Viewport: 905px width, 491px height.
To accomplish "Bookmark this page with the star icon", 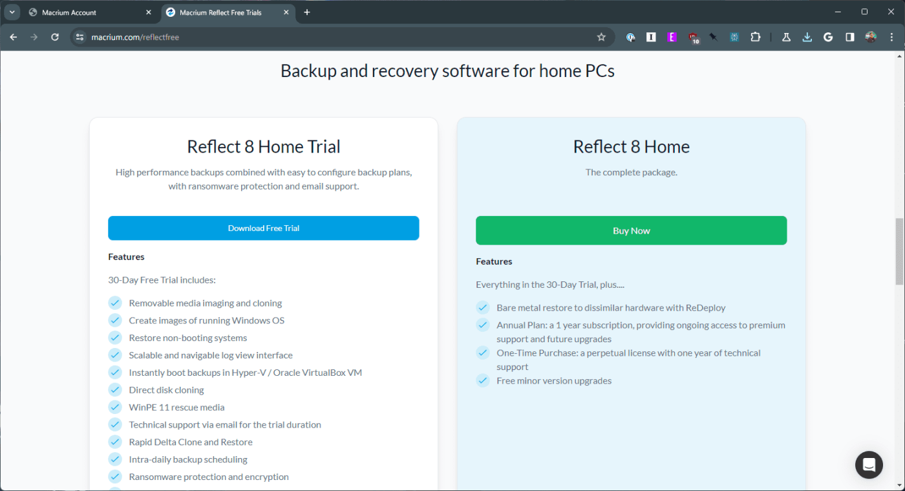I will tap(601, 38).
